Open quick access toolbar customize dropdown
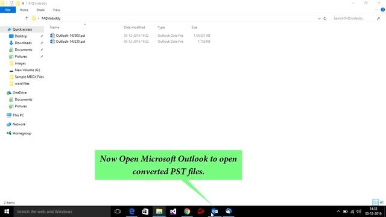The width and height of the screenshot is (386, 217). (x=23, y=4)
